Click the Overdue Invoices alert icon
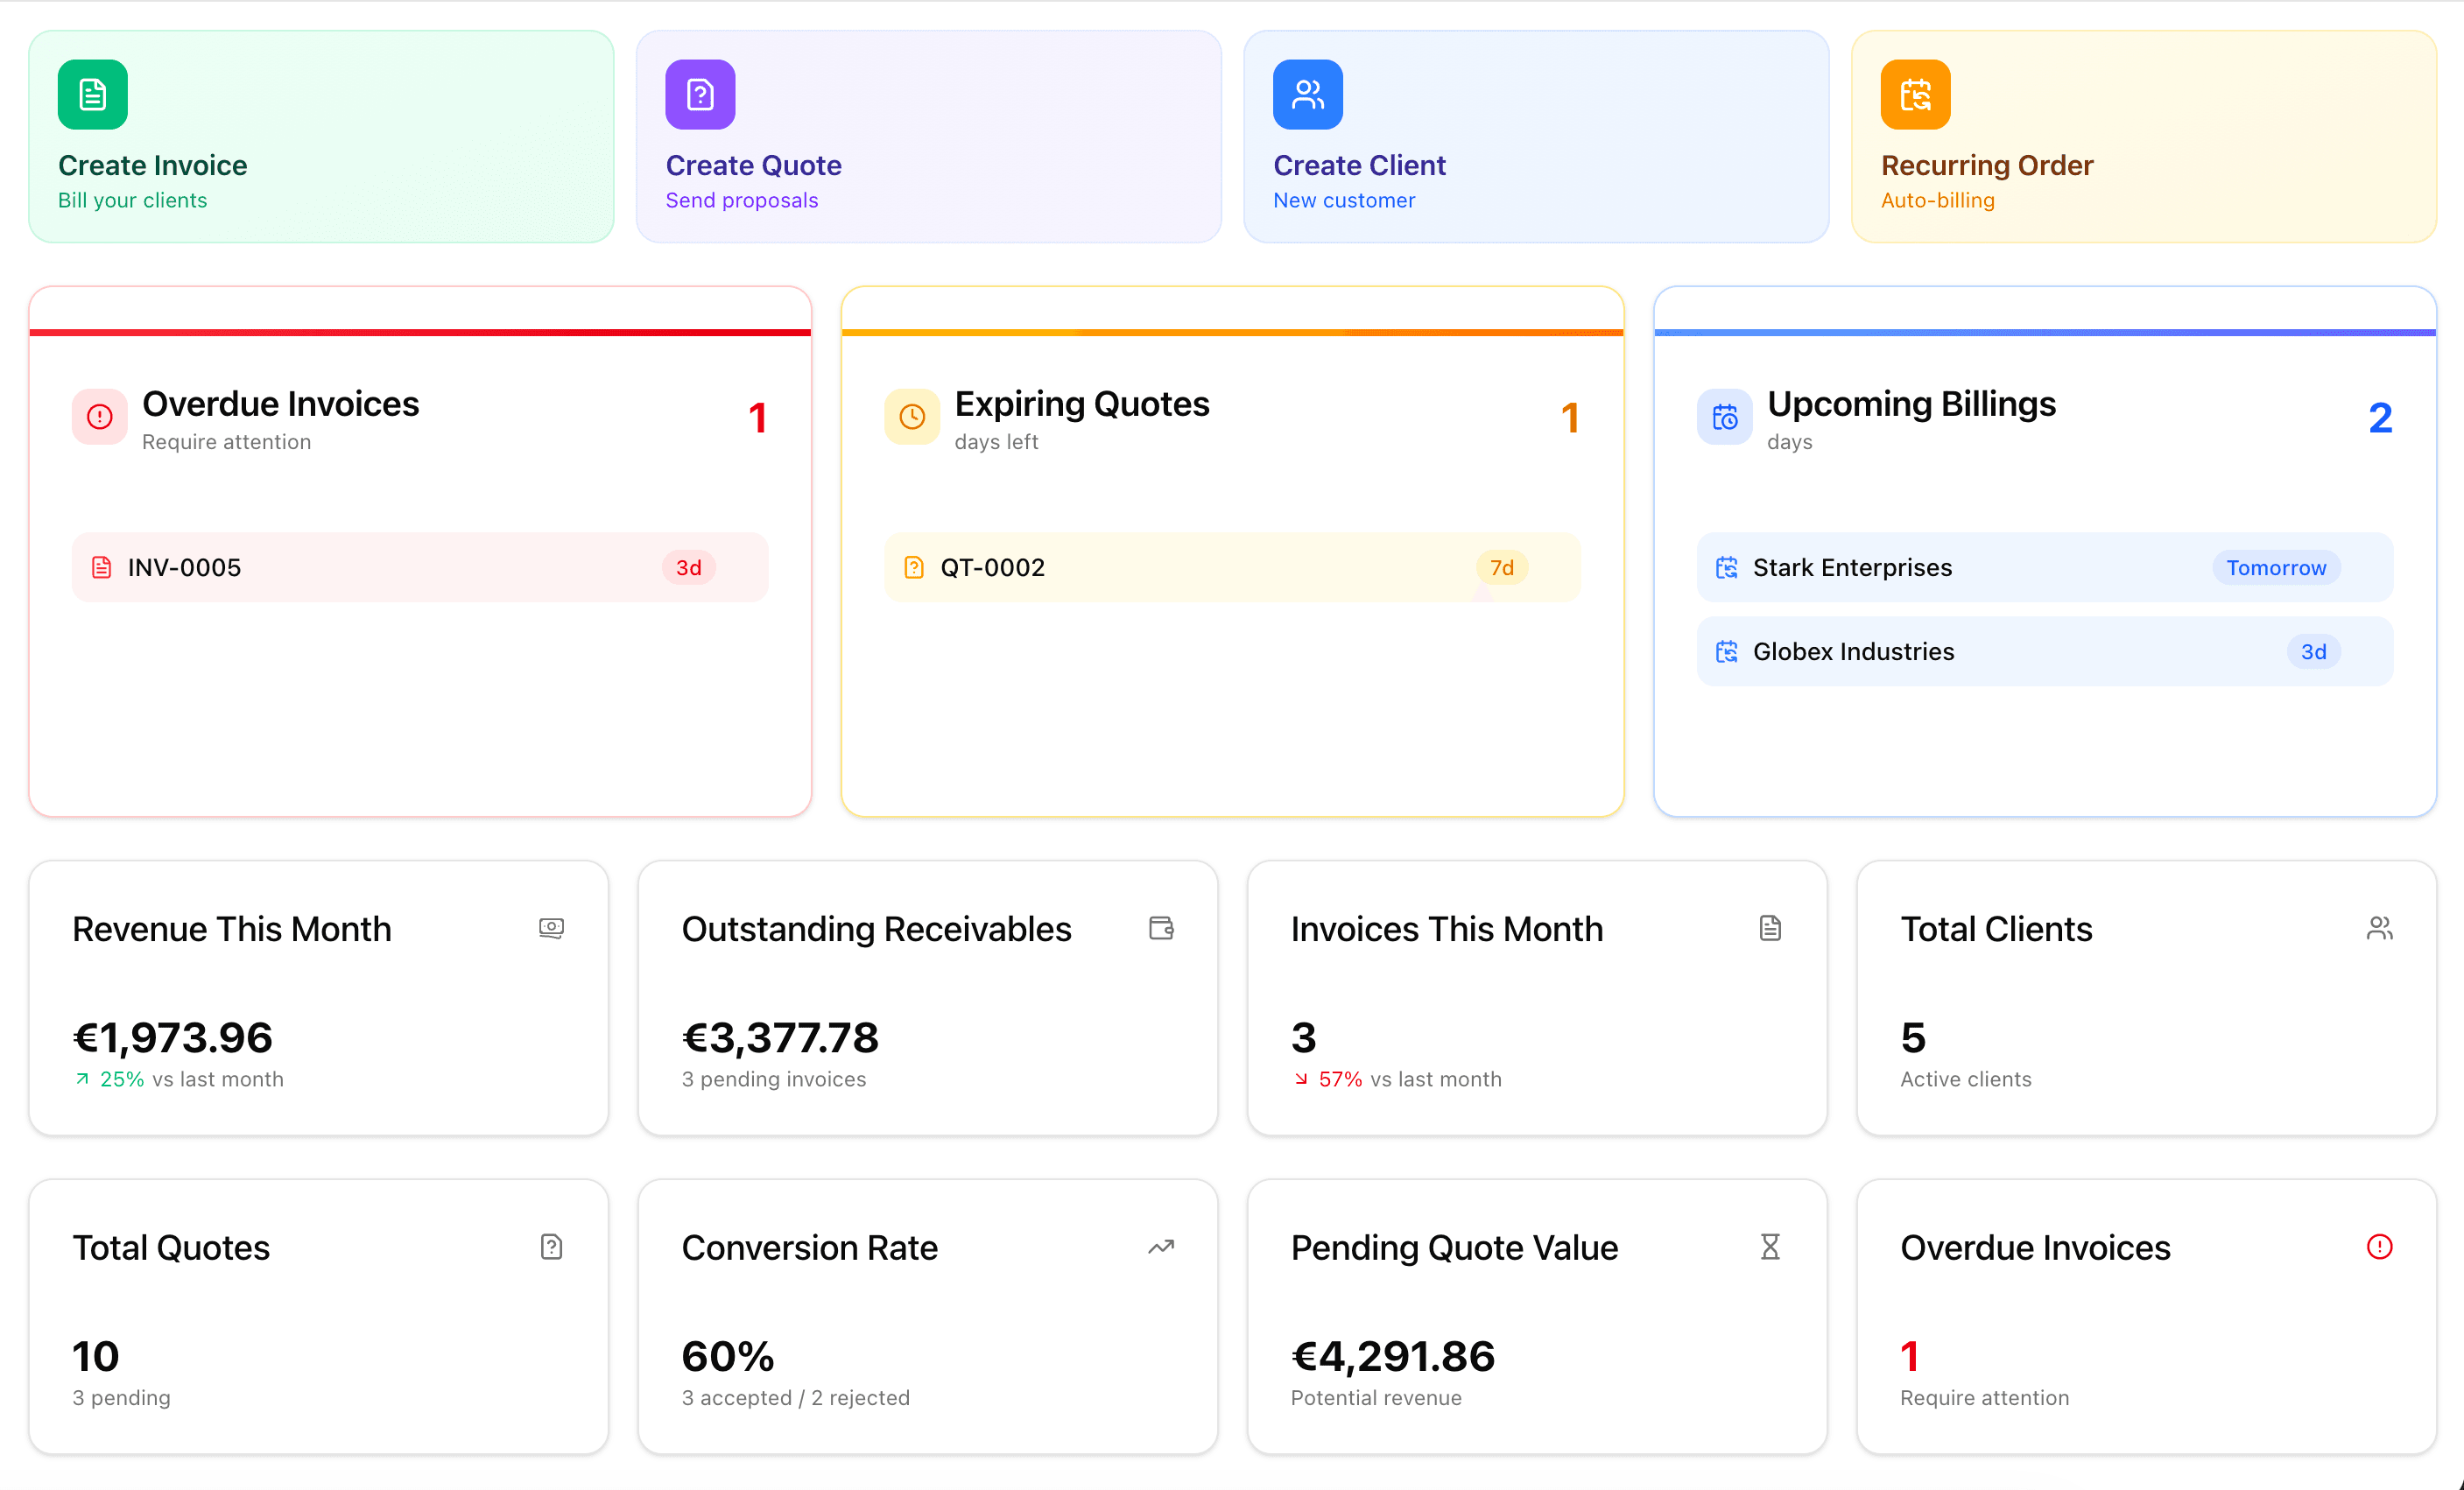2464x1490 pixels. (99, 417)
